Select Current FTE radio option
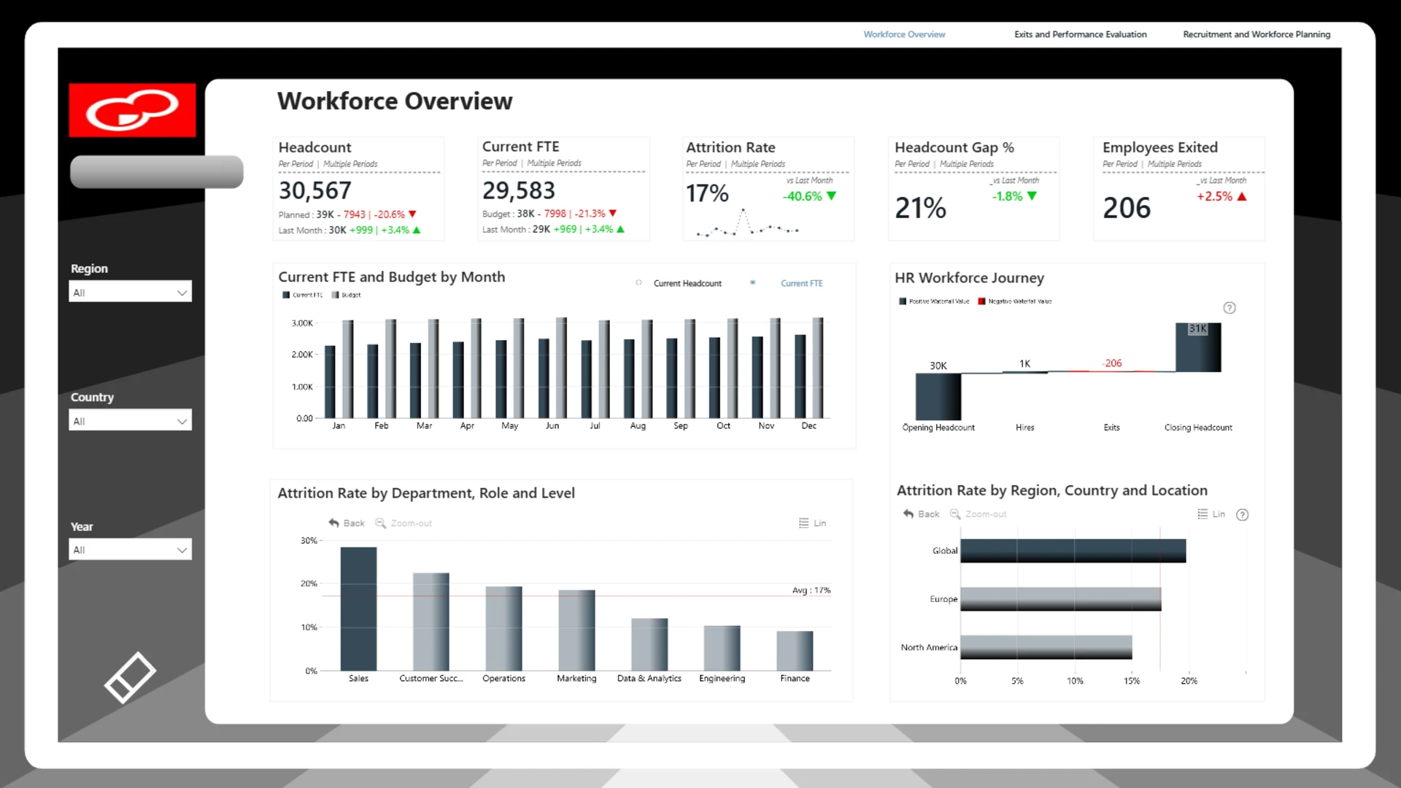1401x788 pixels. point(752,283)
